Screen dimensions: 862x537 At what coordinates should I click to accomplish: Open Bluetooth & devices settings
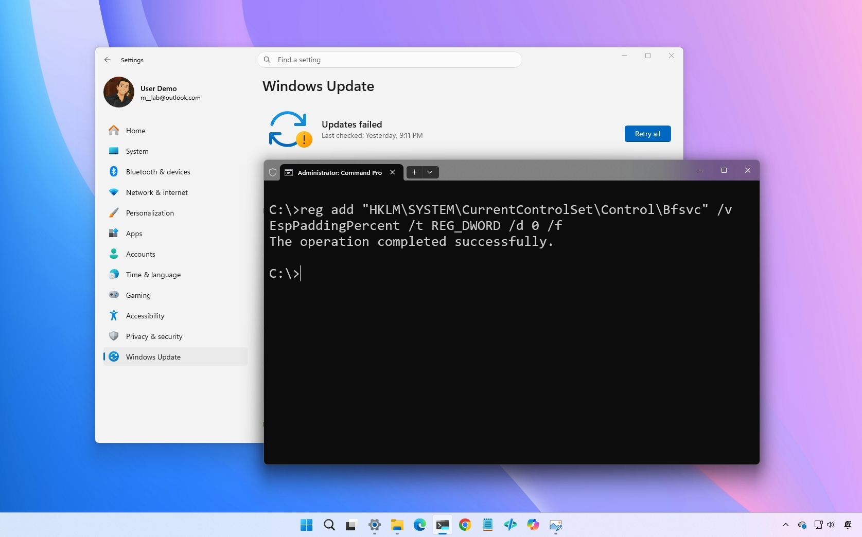(x=175, y=172)
